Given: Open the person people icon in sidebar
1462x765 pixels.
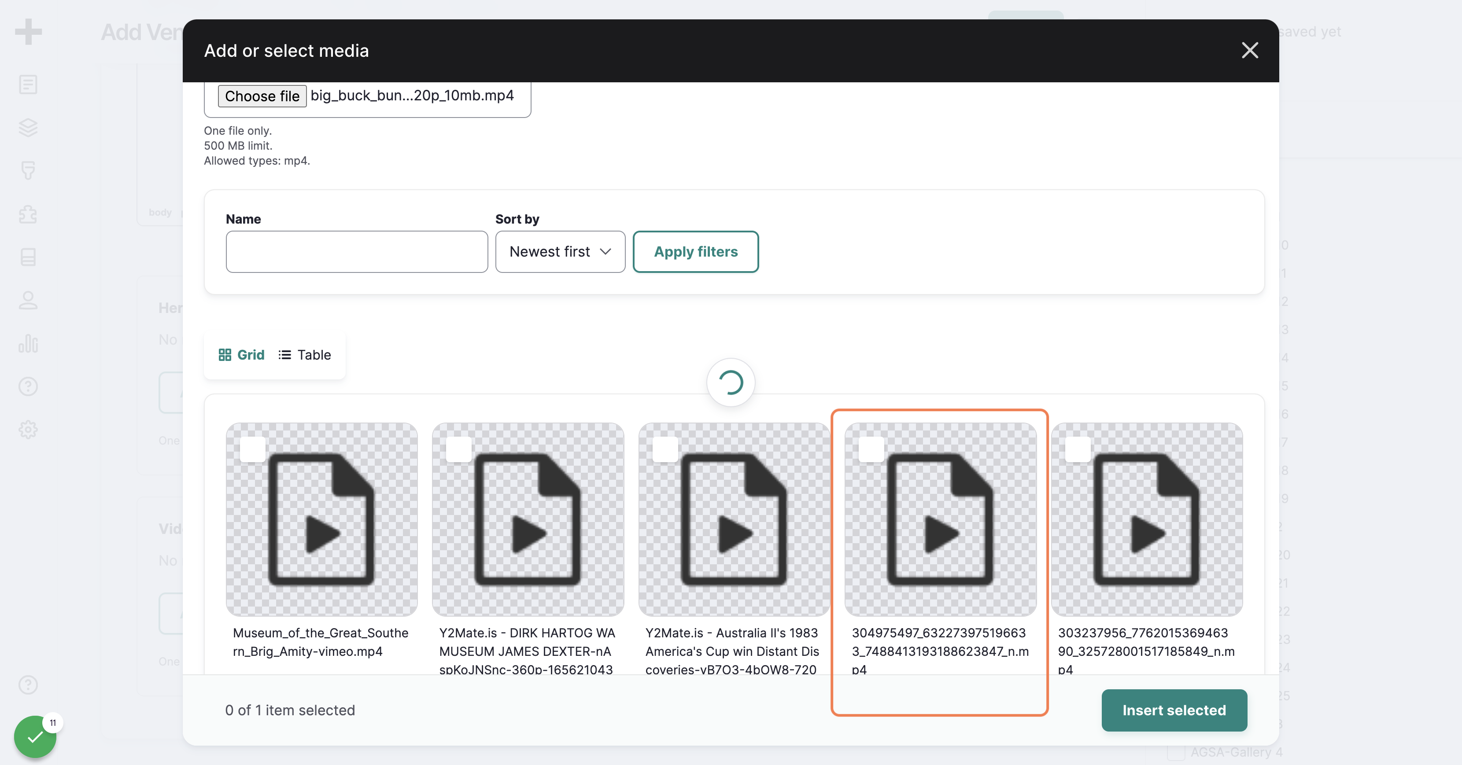Looking at the screenshot, I should pyautogui.click(x=28, y=300).
